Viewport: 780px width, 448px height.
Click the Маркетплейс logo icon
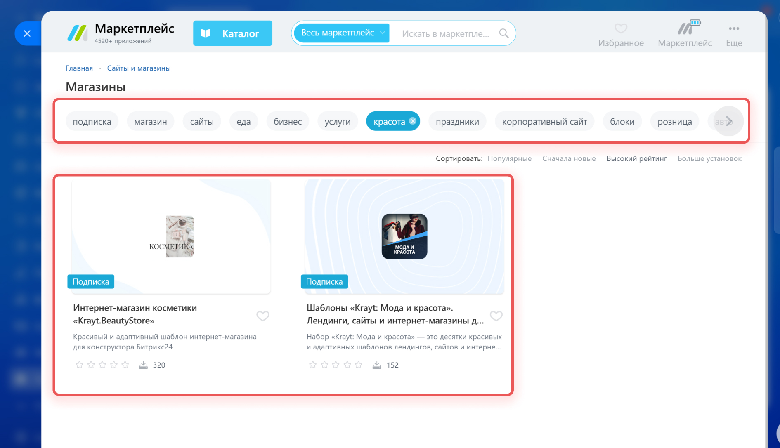click(x=77, y=33)
